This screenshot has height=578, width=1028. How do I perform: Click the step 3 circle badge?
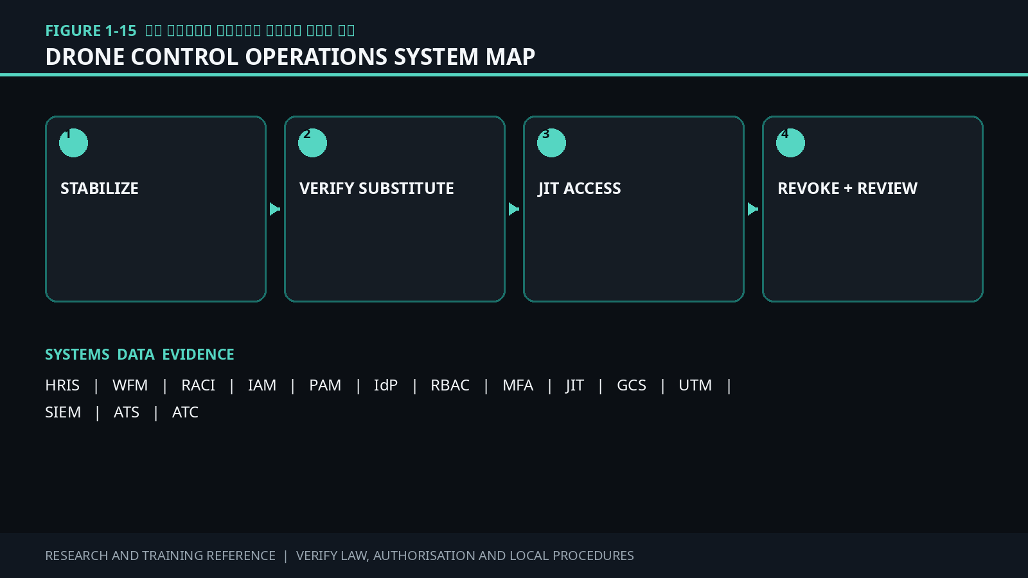551,143
